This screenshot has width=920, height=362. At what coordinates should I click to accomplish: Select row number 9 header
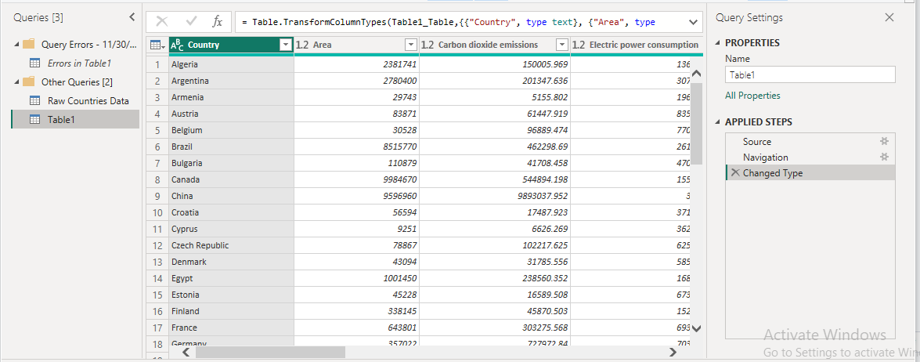coord(157,196)
